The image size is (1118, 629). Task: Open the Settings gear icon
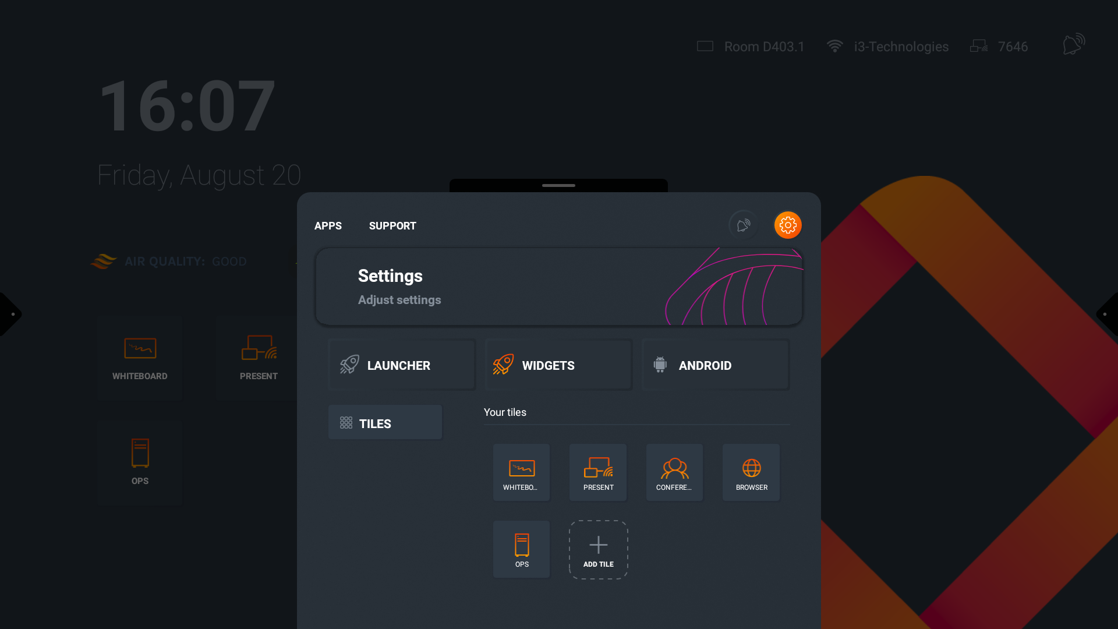(x=787, y=225)
